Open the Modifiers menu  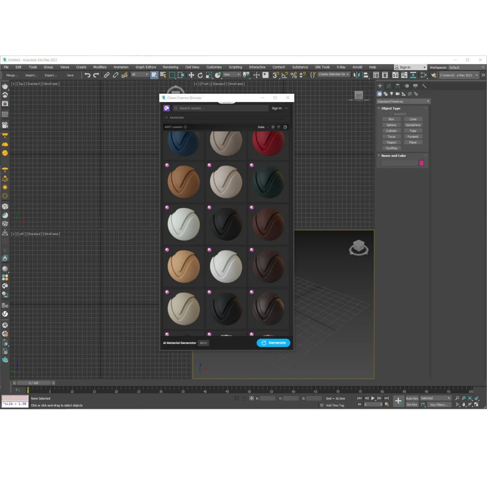100,67
